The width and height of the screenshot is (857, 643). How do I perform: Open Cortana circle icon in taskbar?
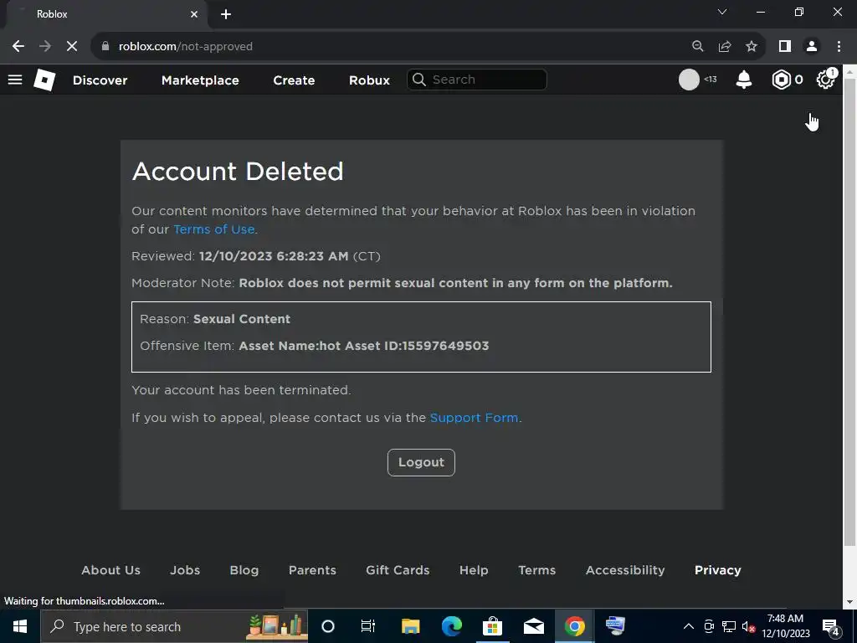click(328, 626)
